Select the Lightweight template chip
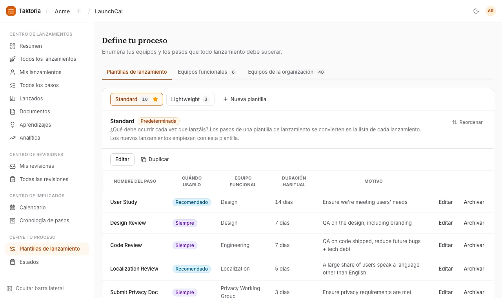 [x=190, y=99]
